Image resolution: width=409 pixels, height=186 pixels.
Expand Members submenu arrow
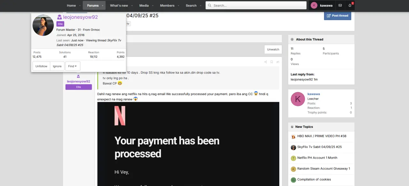(178, 6)
